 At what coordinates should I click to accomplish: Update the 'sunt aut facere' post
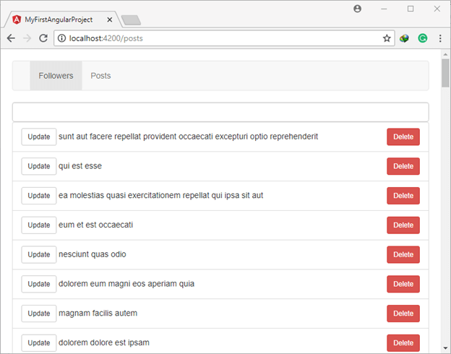point(39,137)
